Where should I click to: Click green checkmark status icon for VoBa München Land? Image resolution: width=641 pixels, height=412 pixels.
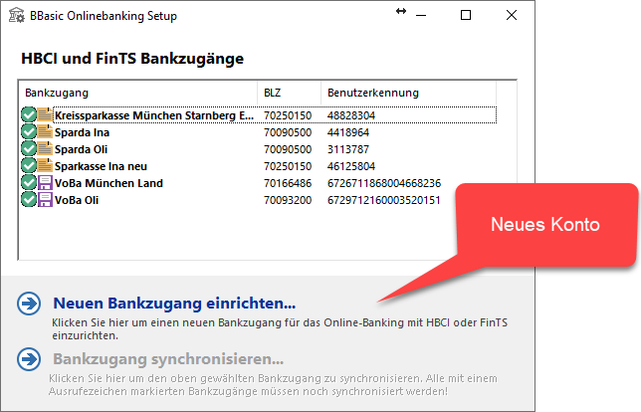click(29, 183)
